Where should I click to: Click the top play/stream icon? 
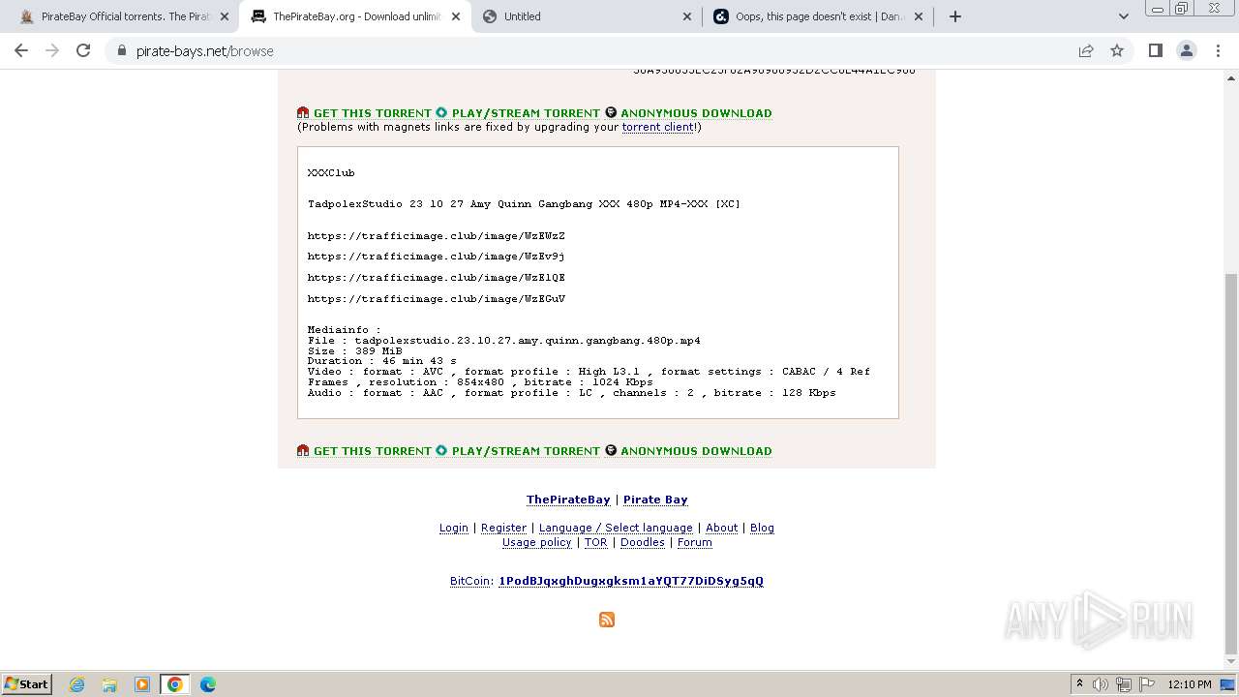[x=441, y=113]
